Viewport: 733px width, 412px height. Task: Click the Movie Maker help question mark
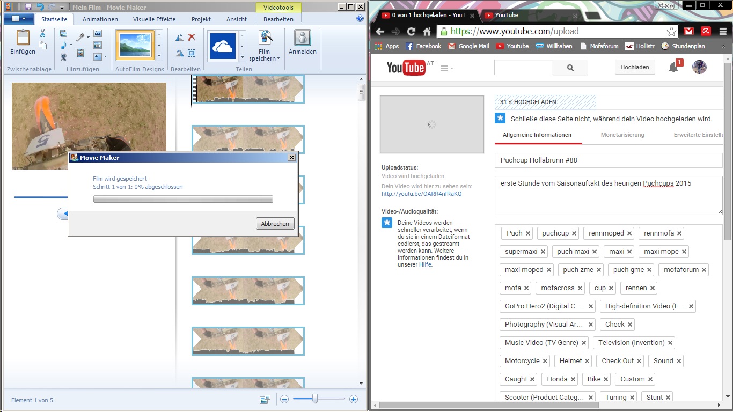click(x=360, y=19)
